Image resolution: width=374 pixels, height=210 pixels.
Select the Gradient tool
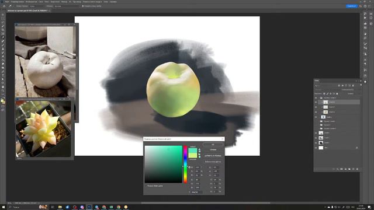click(3, 60)
